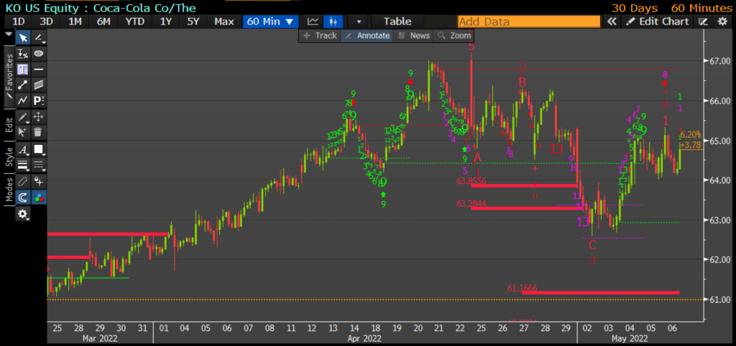736x346 pixels.
Task: Open the P pattern list tool
Action: pyautogui.click(x=39, y=100)
